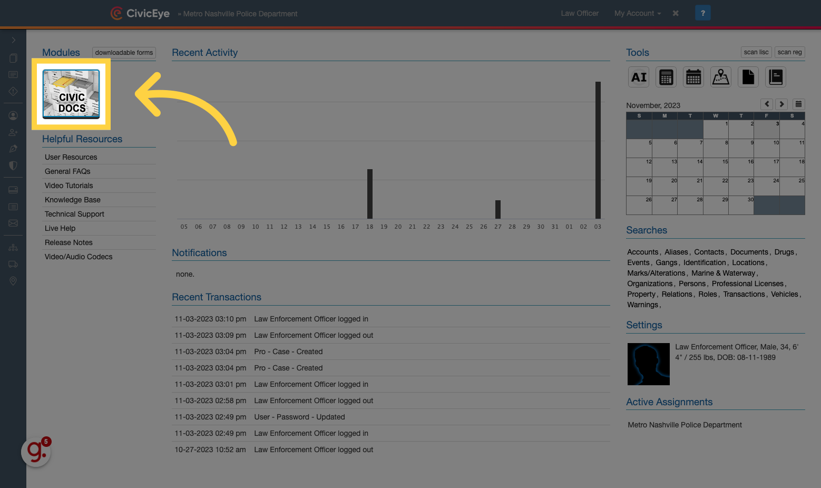The width and height of the screenshot is (821, 488).
Task: Expand the My Account dropdown
Action: click(638, 13)
